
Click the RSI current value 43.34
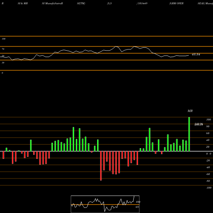196,55
